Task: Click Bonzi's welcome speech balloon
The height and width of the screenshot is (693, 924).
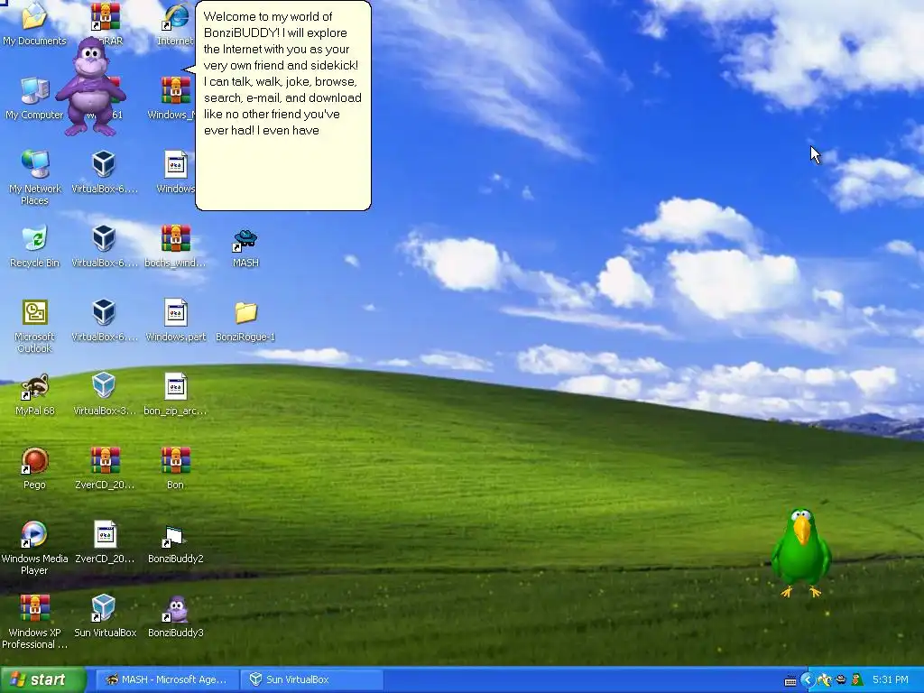Action: pyautogui.click(x=282, y=106)
